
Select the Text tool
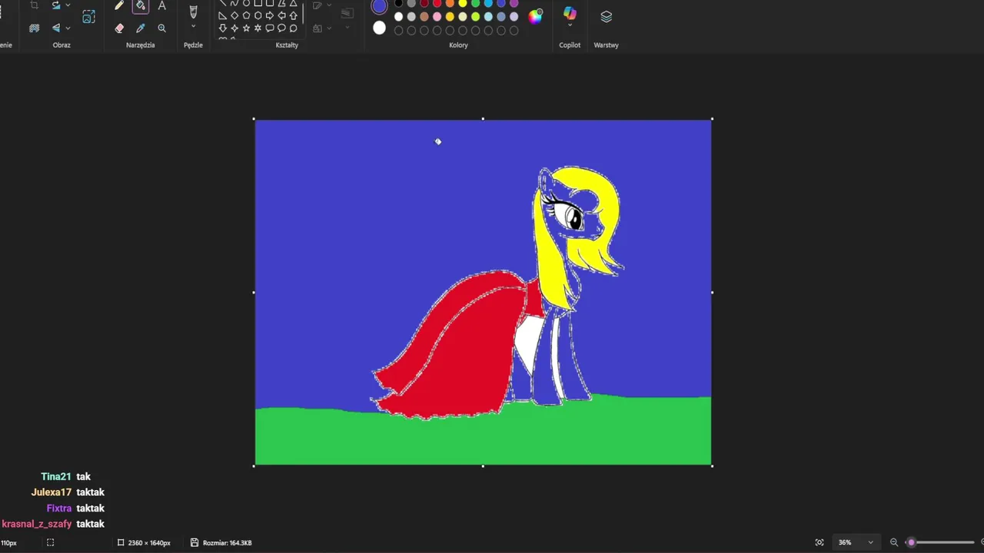[x=161, y=6]
